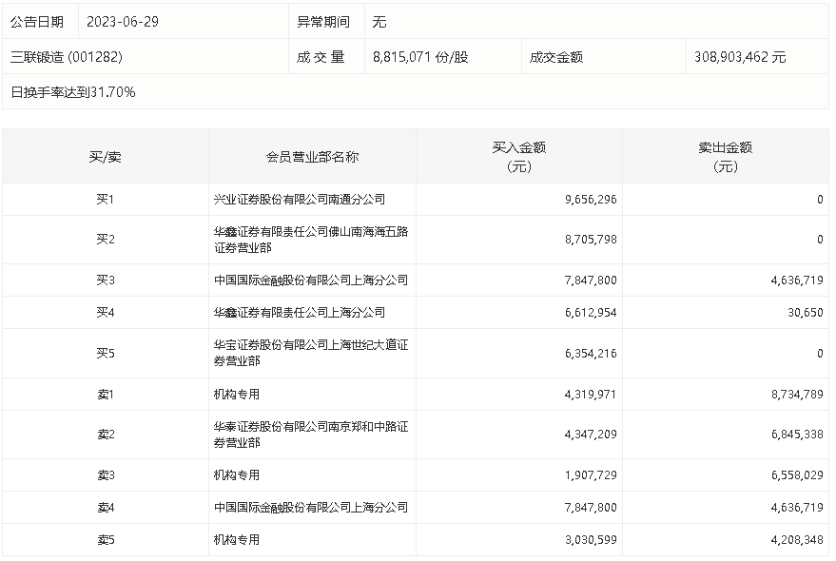Click the 卖出金额 column header
The width and height of the screenshot is (836, 561).
[x=725, y=157]
